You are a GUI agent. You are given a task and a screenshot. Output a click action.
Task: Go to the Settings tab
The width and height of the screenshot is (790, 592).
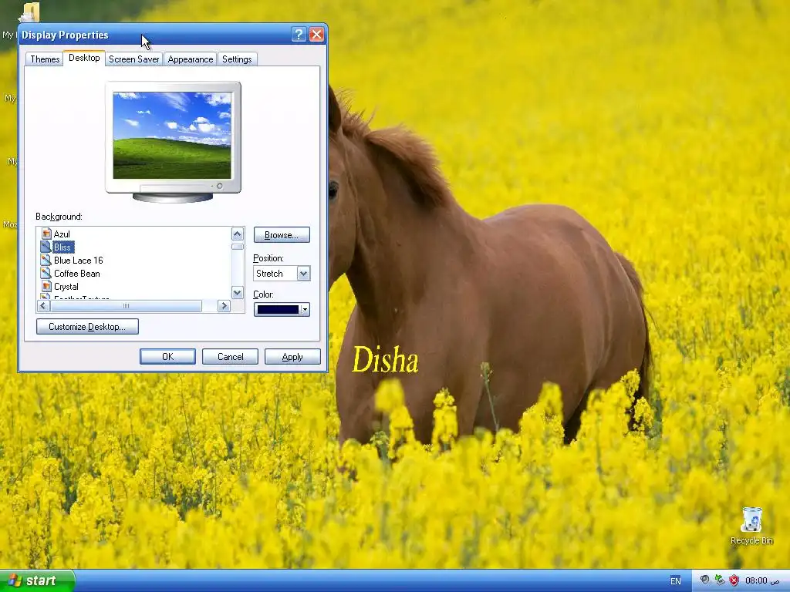pyautogui.click(x=237, y=59)
